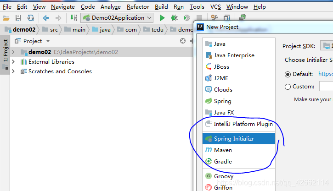The width and height of the screenshot is (333, 191).
Task: Click the Build project icon
Action: click(73, 18)
